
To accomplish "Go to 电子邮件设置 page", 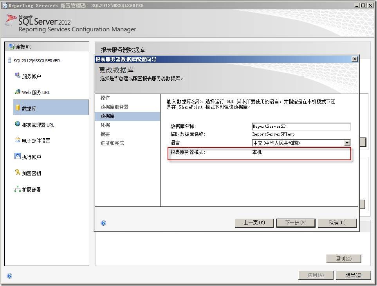I will click(36, 141).
